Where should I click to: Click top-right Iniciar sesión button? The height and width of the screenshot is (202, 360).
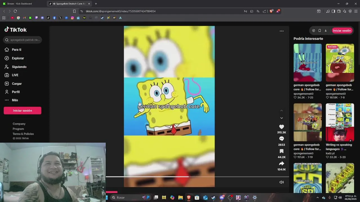click(x=342, y=31)
